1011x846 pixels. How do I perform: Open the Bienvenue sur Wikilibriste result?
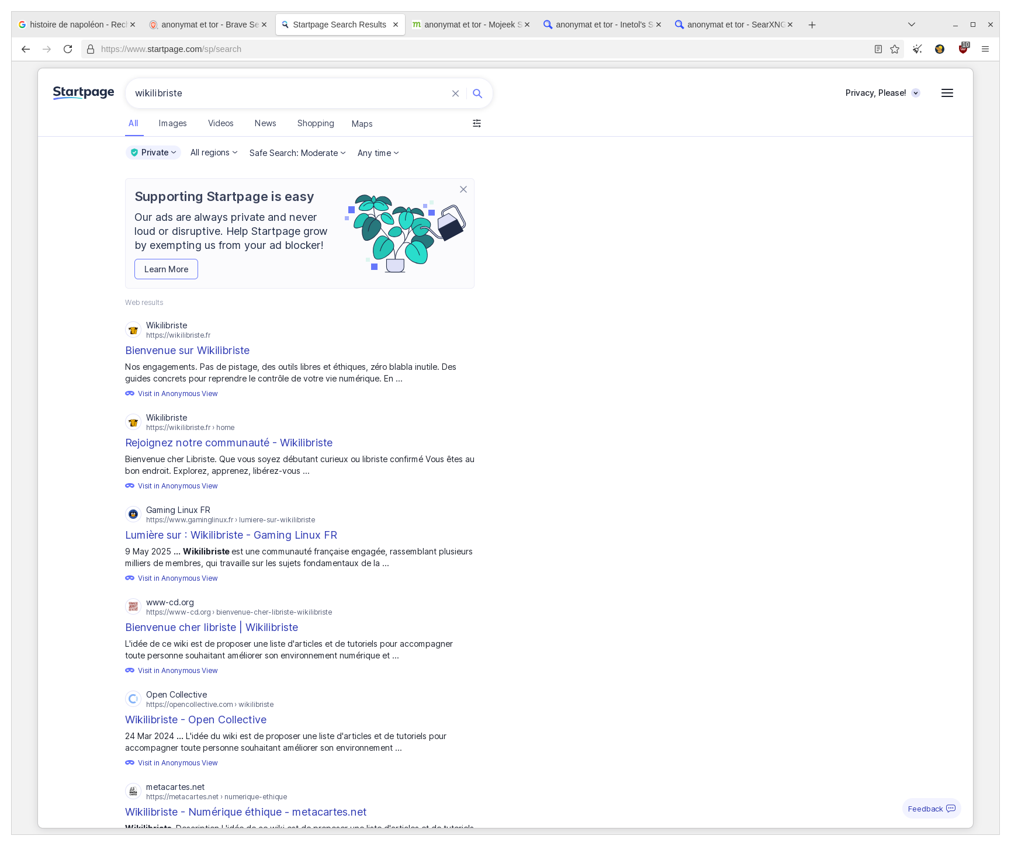pos(187,350)
